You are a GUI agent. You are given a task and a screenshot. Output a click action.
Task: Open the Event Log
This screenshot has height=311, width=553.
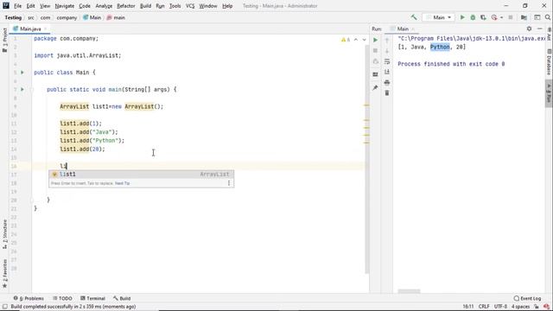click(x=527, y=298)
